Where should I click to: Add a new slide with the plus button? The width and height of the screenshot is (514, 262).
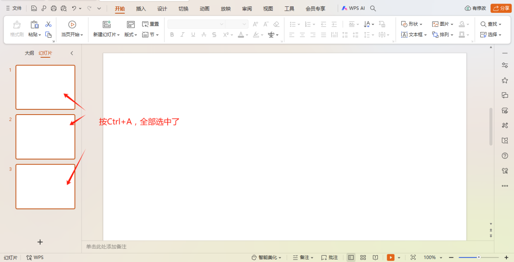tap(40, 242)
